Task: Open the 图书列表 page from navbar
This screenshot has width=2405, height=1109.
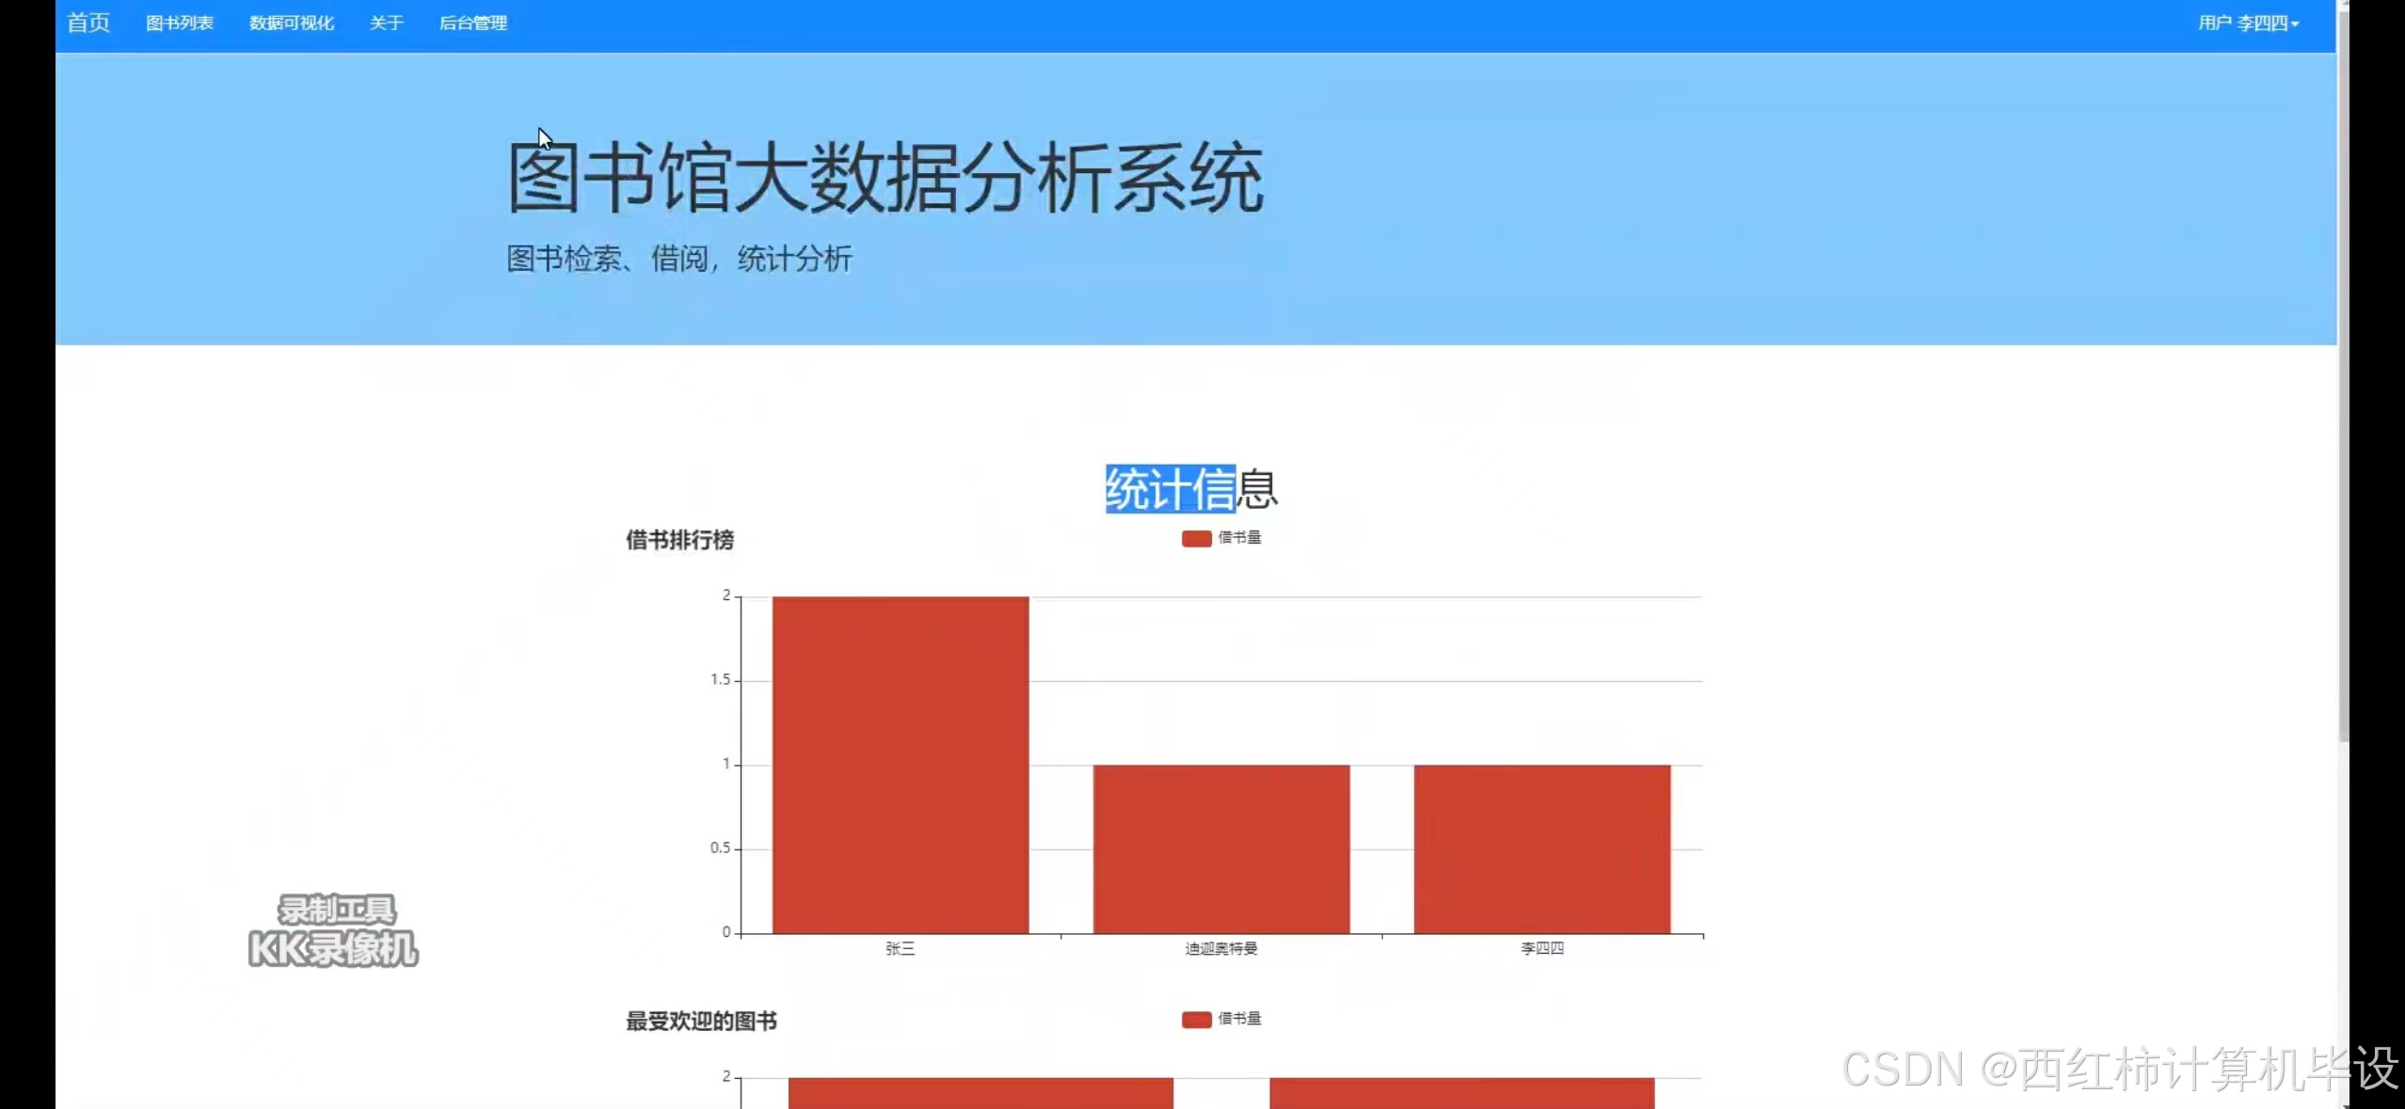Action: [x=180, y=22]
